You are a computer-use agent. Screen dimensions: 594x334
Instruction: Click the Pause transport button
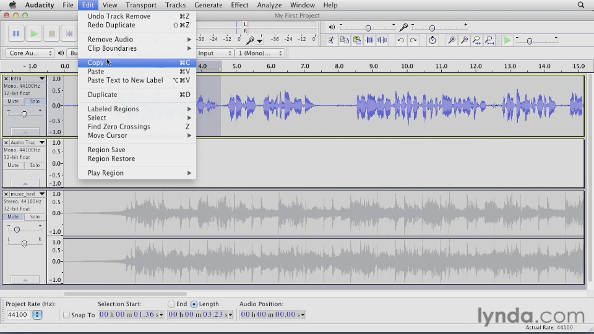pos(16,33)
